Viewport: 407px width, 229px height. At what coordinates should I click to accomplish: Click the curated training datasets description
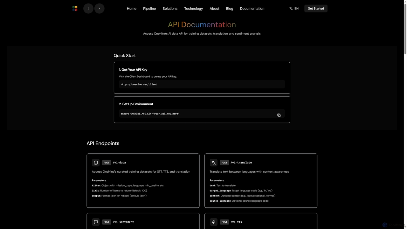(x=141, y=172)
